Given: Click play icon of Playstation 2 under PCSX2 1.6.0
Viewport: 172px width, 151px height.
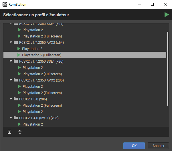Looking at the screenshot, I should click(19, 112).
